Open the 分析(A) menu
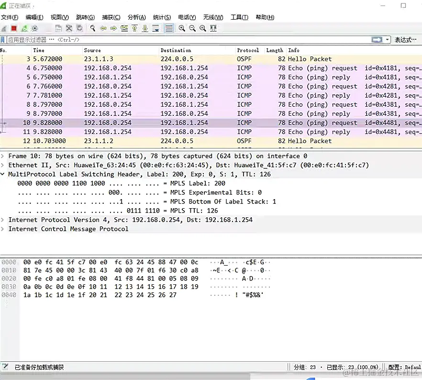 pyautogui.click(x=137, y=17)
